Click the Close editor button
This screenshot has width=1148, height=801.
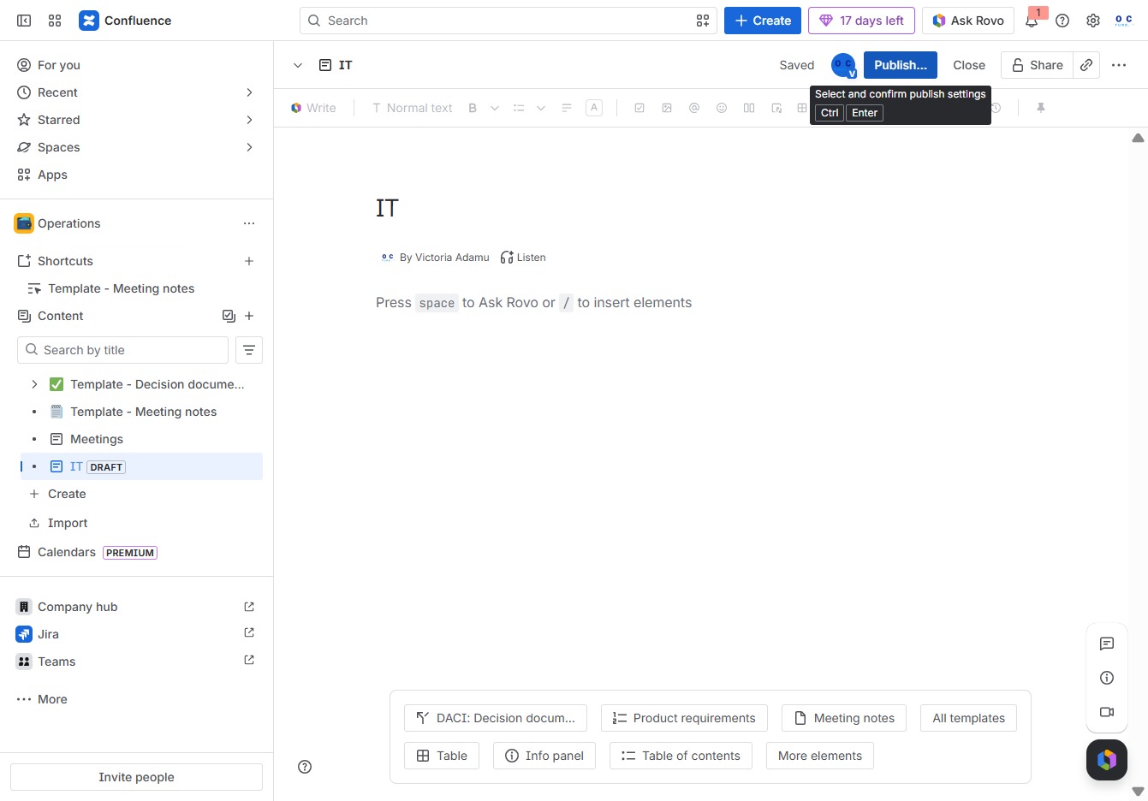(x=969, y=65)
